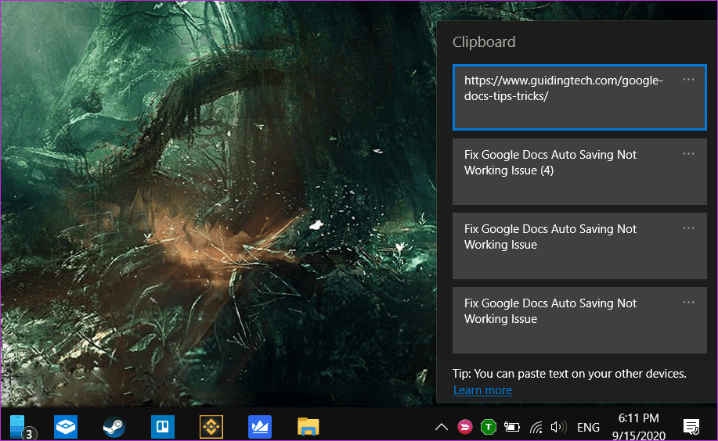Screen dimensions: 718x441
Task: Open the blue chart app taskbar icon
Action: (260, 427)
